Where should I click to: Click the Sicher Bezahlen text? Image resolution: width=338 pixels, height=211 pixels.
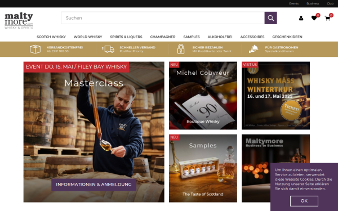pyautogui.click(x=207, y=47)
